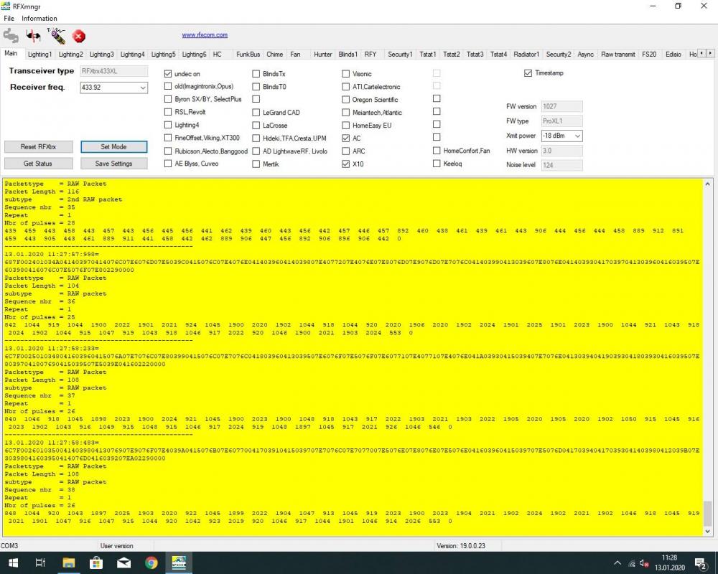This screenshot has height=574, width=718.
Task: Follow the www.rfxcom.com link
Action: coord(205,34)
